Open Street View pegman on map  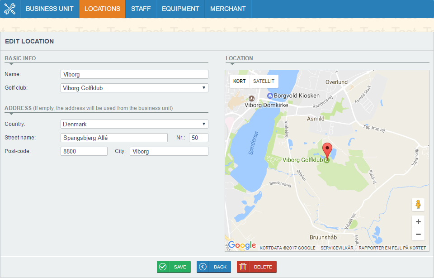(x=418, y=205)
